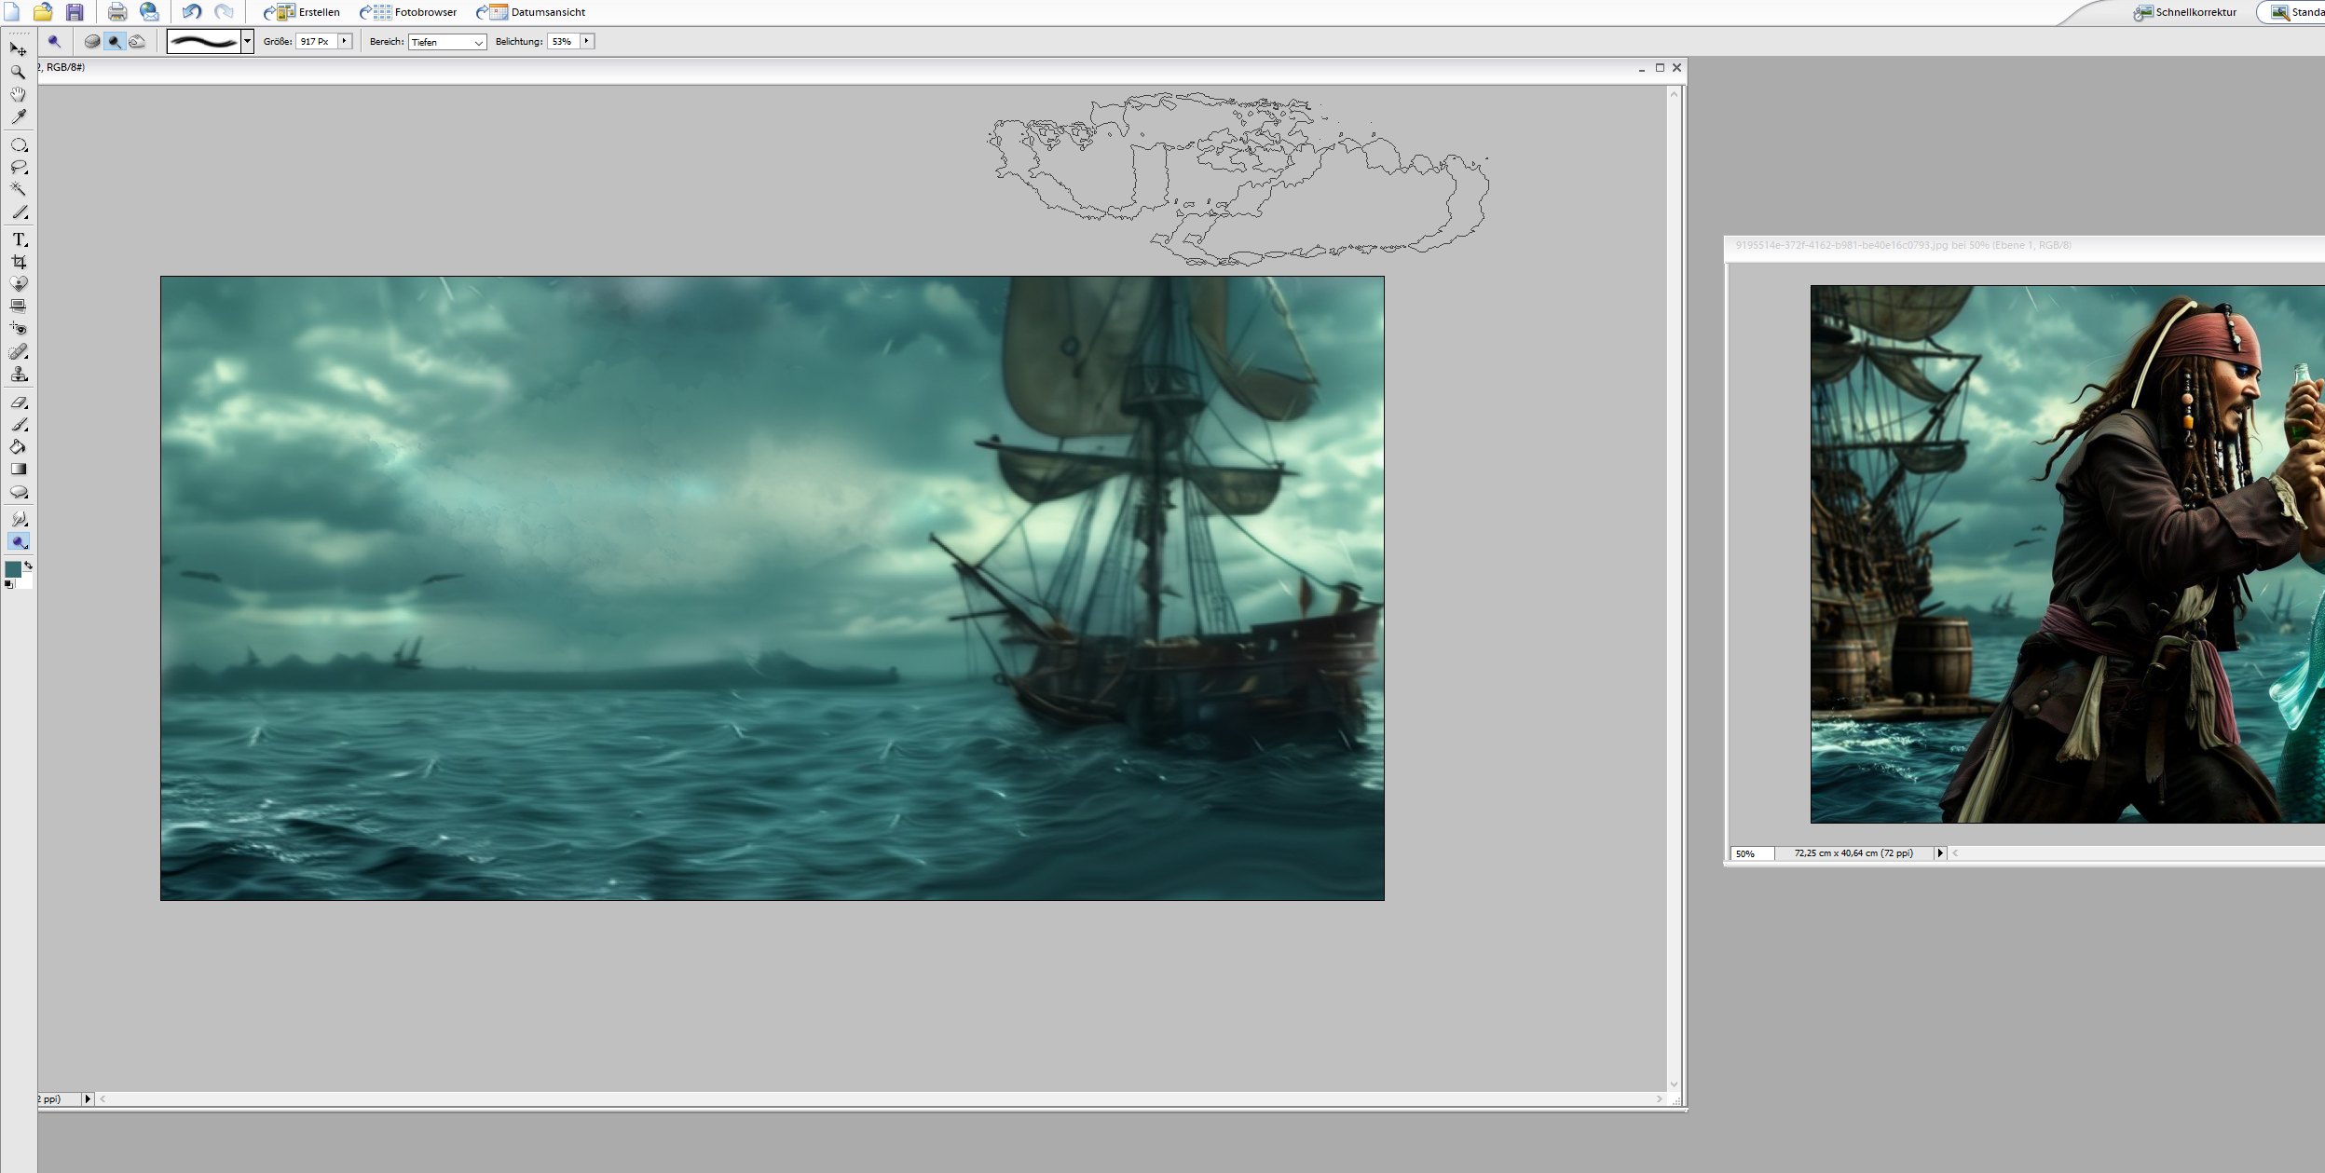Image resolution: width=2325 pixels, height=1173 pixels.
Task: Open the Datumsansicht view
Action: coord(532,12)
